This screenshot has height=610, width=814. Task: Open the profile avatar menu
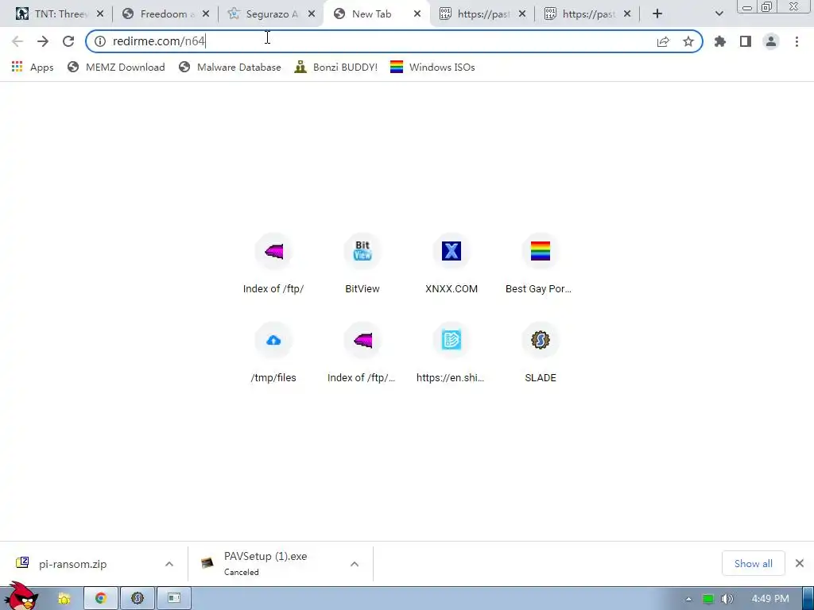(x=771, y=41)
